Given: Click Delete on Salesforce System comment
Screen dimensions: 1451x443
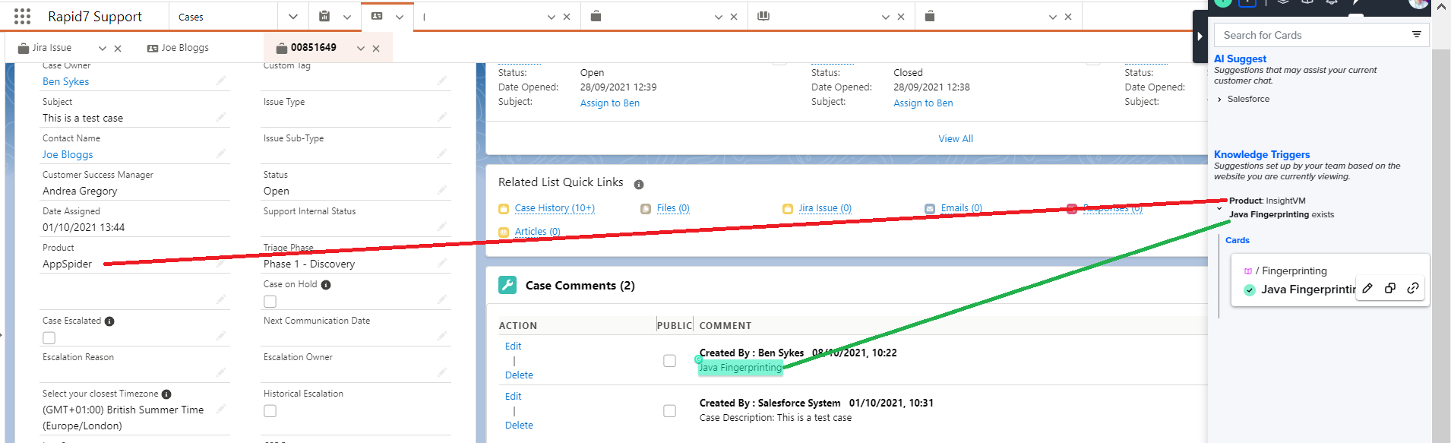Looking at the screenshot, I should point(519,425).
